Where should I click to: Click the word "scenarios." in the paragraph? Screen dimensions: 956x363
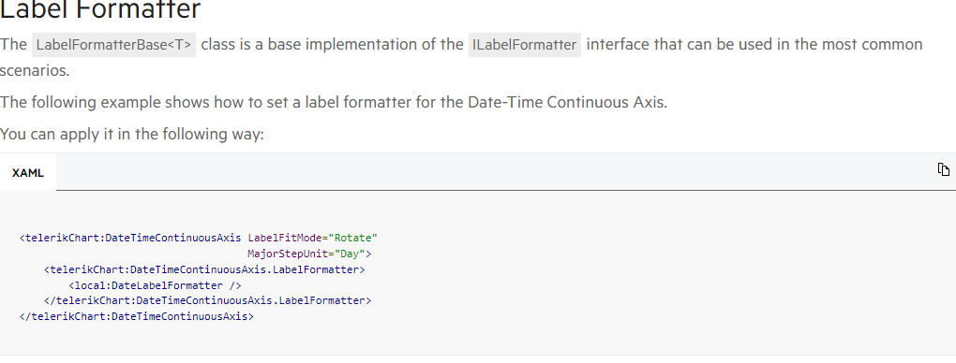[x=35, y=71]
